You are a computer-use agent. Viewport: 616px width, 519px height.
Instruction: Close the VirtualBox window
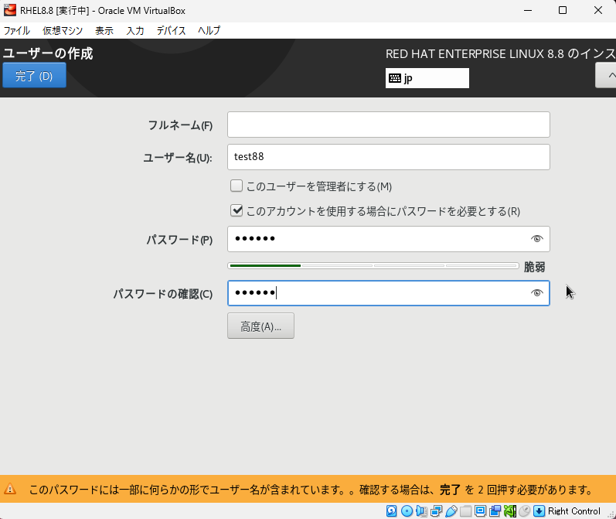(x=598, y=10)
